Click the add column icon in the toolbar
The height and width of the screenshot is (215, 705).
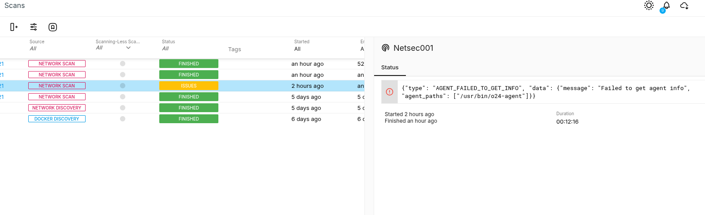pyautogui.click(x=14, y=27)
